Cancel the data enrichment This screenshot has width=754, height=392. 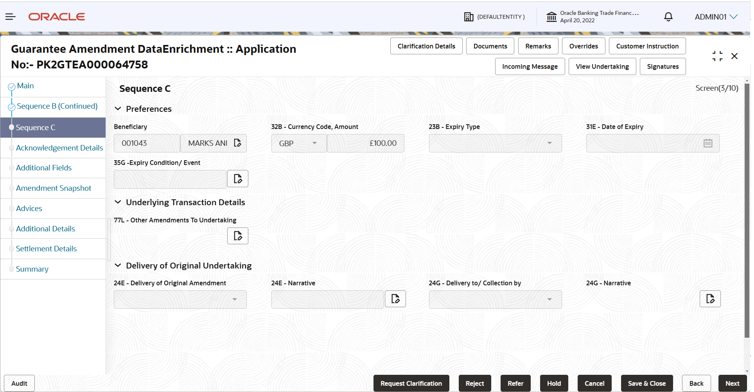[x=594, y=383]
